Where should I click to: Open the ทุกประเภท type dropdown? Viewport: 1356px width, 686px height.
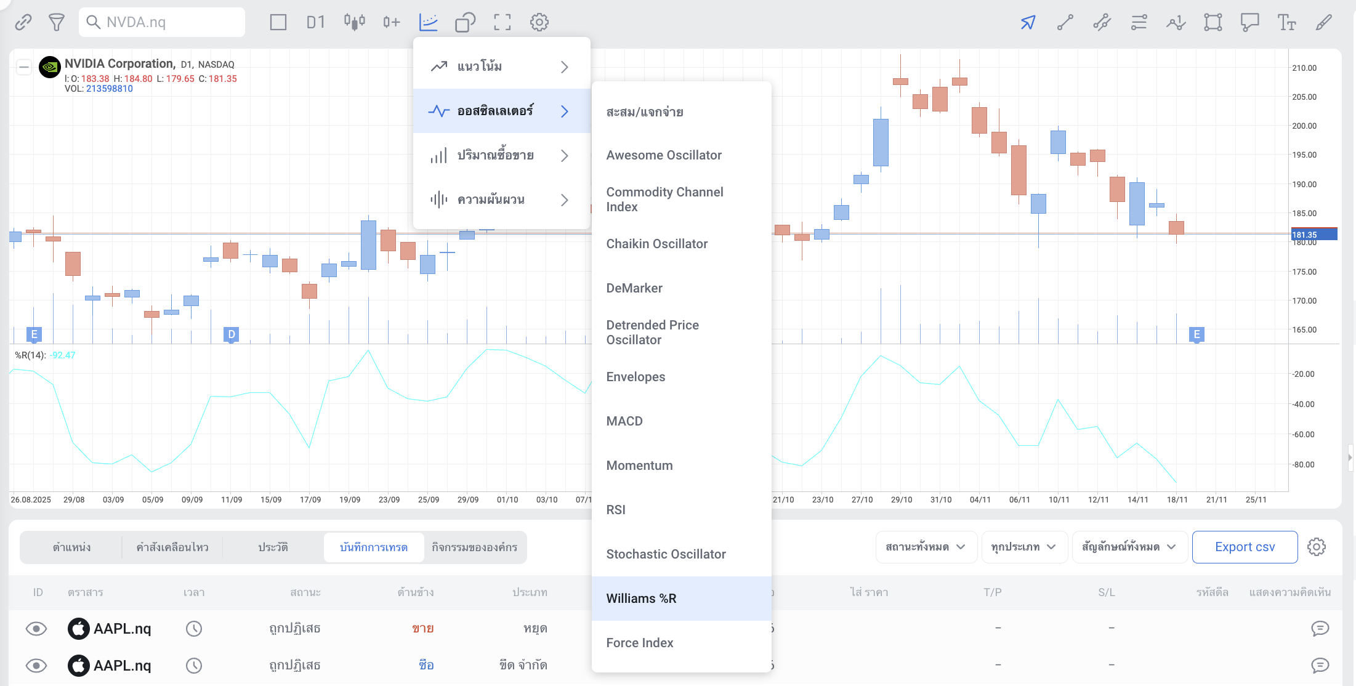pyautogui.click(x=1023, y=547)
